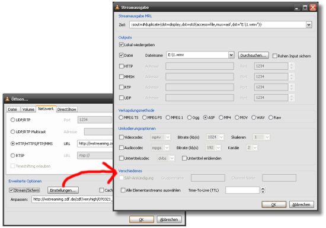The image size is (326, 228).
Task: Open the Untertitelcodec dvbs dropdown
Action: (x=172, y=158)
